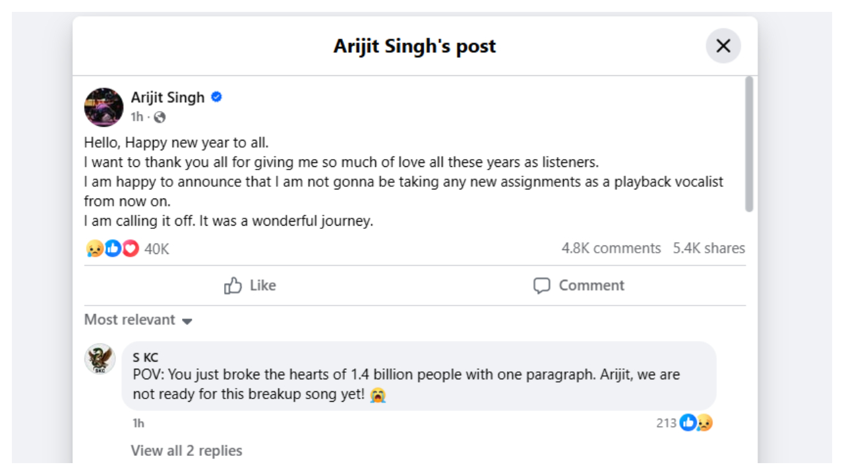Click the globe public-audience icon

(x=159, y=117)
